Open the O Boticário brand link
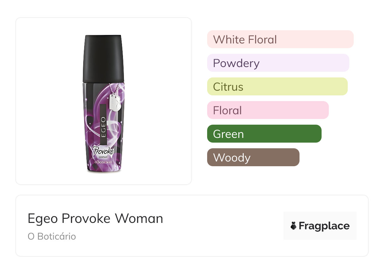Viewport: 384px width, 272px height. coord(52,236)
